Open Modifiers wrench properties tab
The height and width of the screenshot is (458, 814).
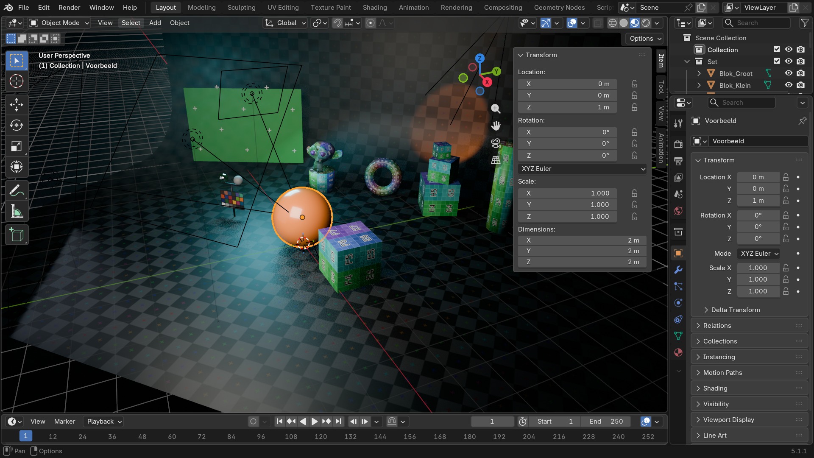[678, 270]
